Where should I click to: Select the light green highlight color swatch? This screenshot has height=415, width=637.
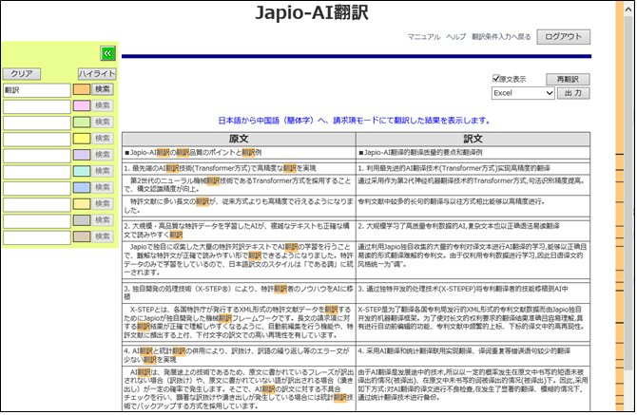tap(82, 123)
